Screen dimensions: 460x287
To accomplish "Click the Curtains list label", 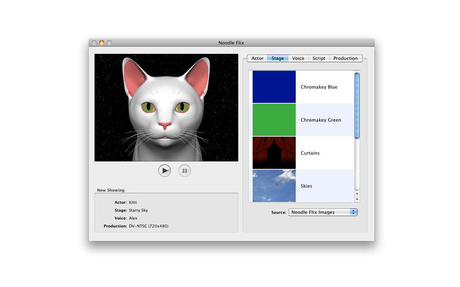I will [310, 153].
